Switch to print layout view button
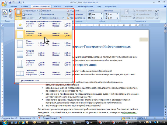This screenshot has height=125, width=167. click(124, 118)
